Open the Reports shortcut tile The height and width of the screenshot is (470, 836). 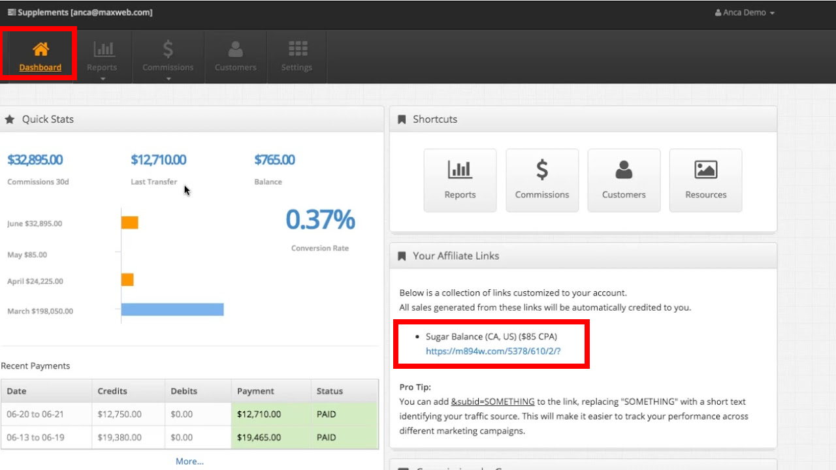(460, 181)
